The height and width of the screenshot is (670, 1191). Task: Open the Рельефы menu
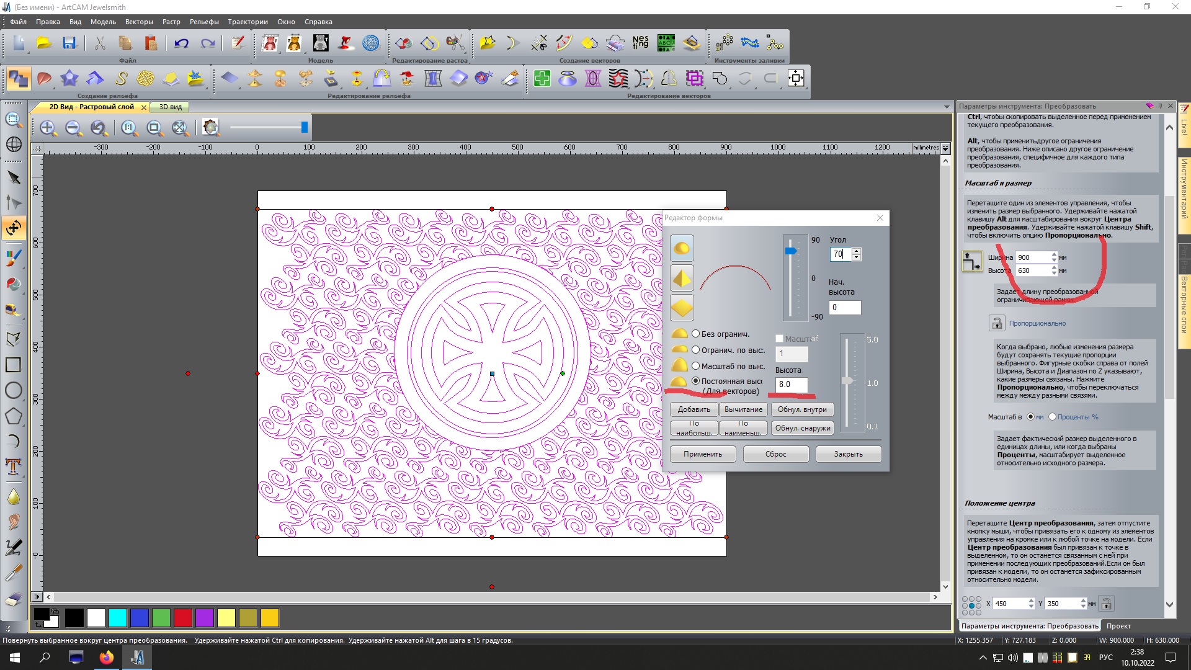pyautogui.click(x=203, y=22)
